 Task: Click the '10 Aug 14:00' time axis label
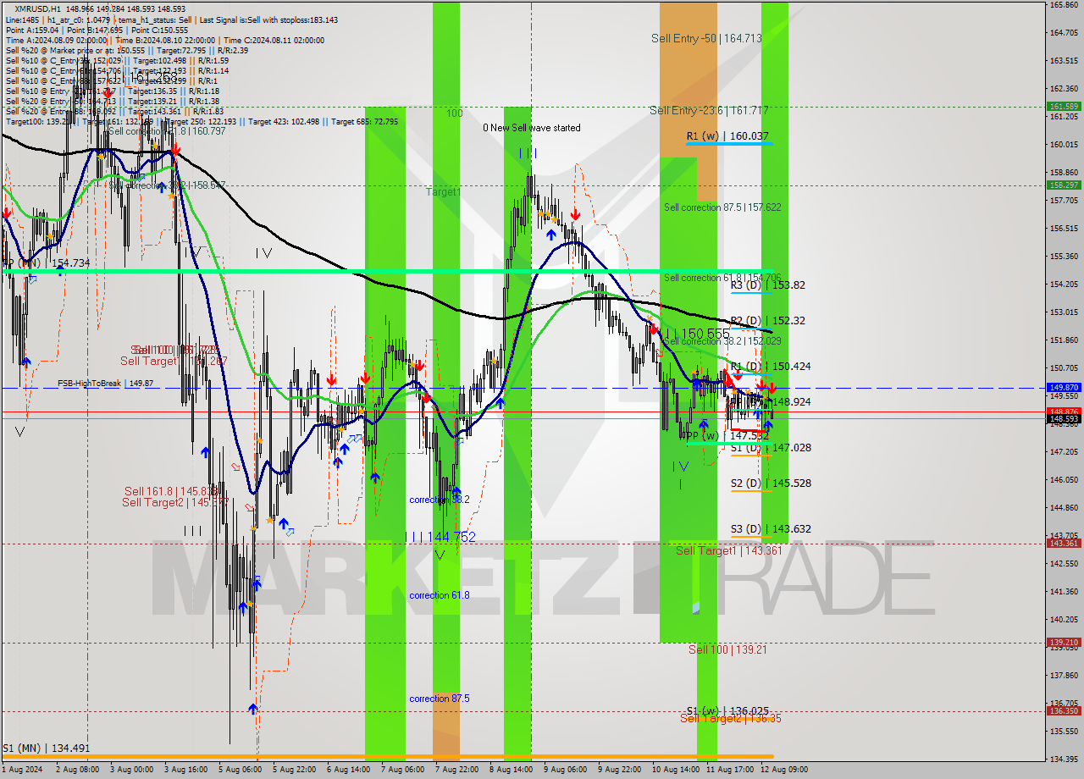click(675, 770)
